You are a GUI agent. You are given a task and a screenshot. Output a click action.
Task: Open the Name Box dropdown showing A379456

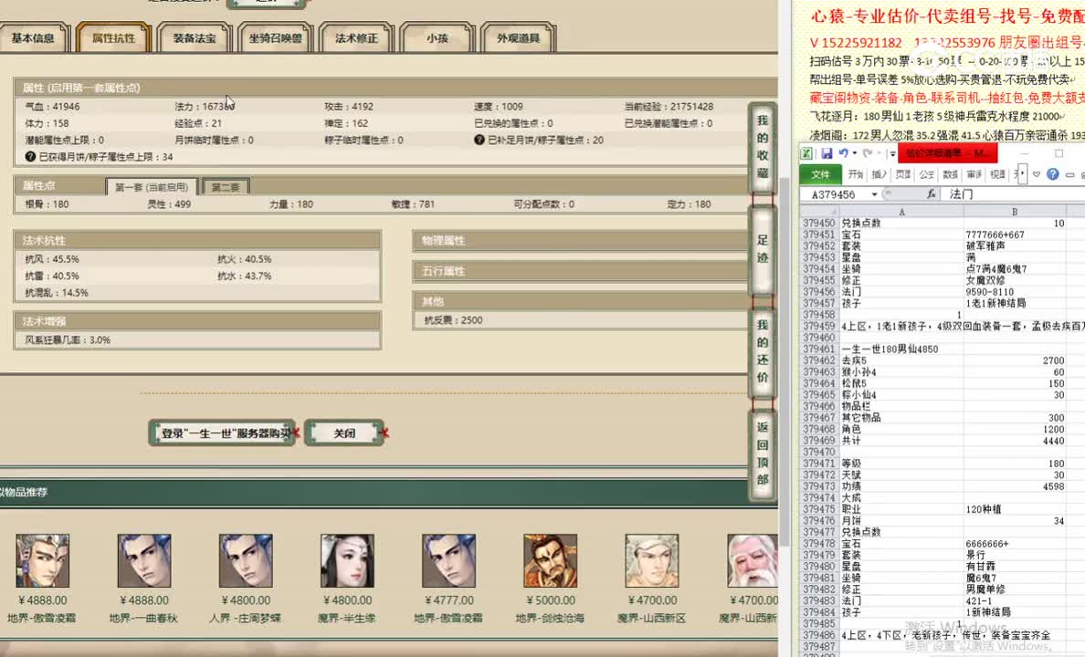coord(874,193)
